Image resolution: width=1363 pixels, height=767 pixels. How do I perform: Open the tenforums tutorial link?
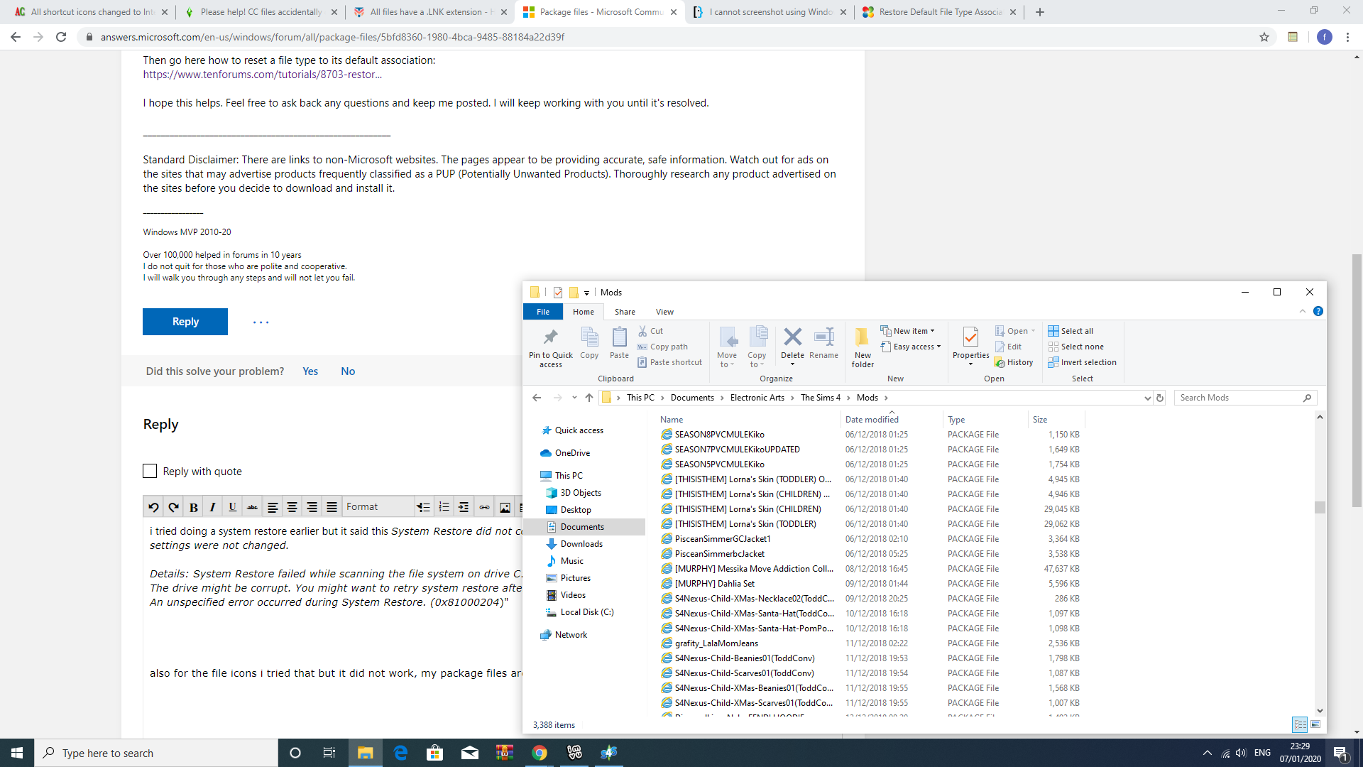[x=263, y=75]
